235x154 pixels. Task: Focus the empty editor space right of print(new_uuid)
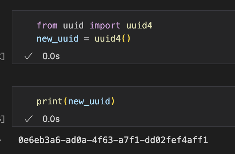174,101
